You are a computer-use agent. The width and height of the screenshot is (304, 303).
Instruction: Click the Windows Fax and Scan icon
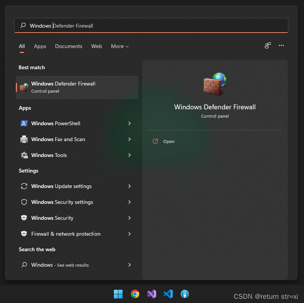(x=24, y=139)
